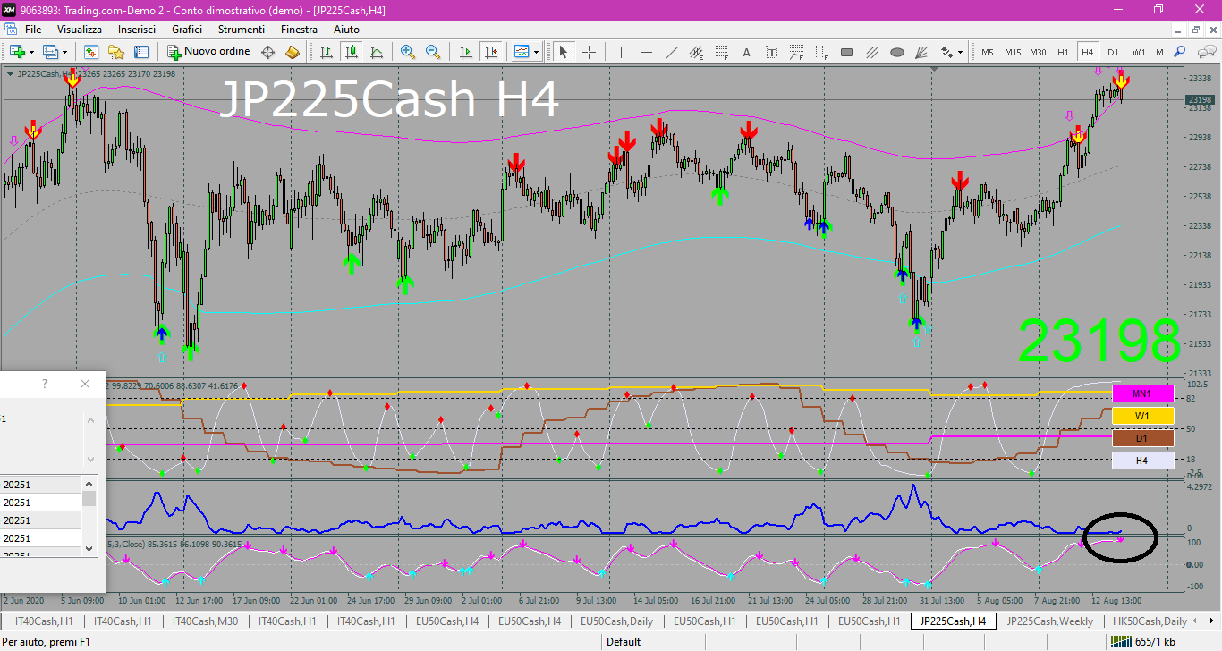Switch to the EU50Cash,Daily chart tab

click(617, 621)
